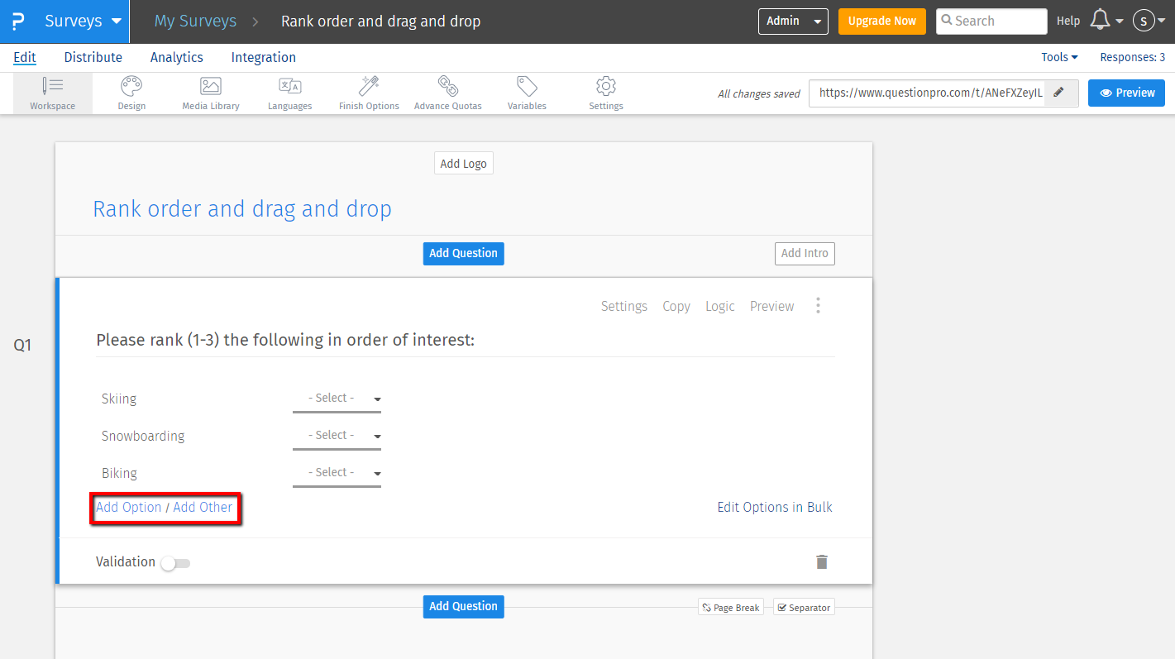
Task: Open the Settings gear icon
Action: point(606,86)
